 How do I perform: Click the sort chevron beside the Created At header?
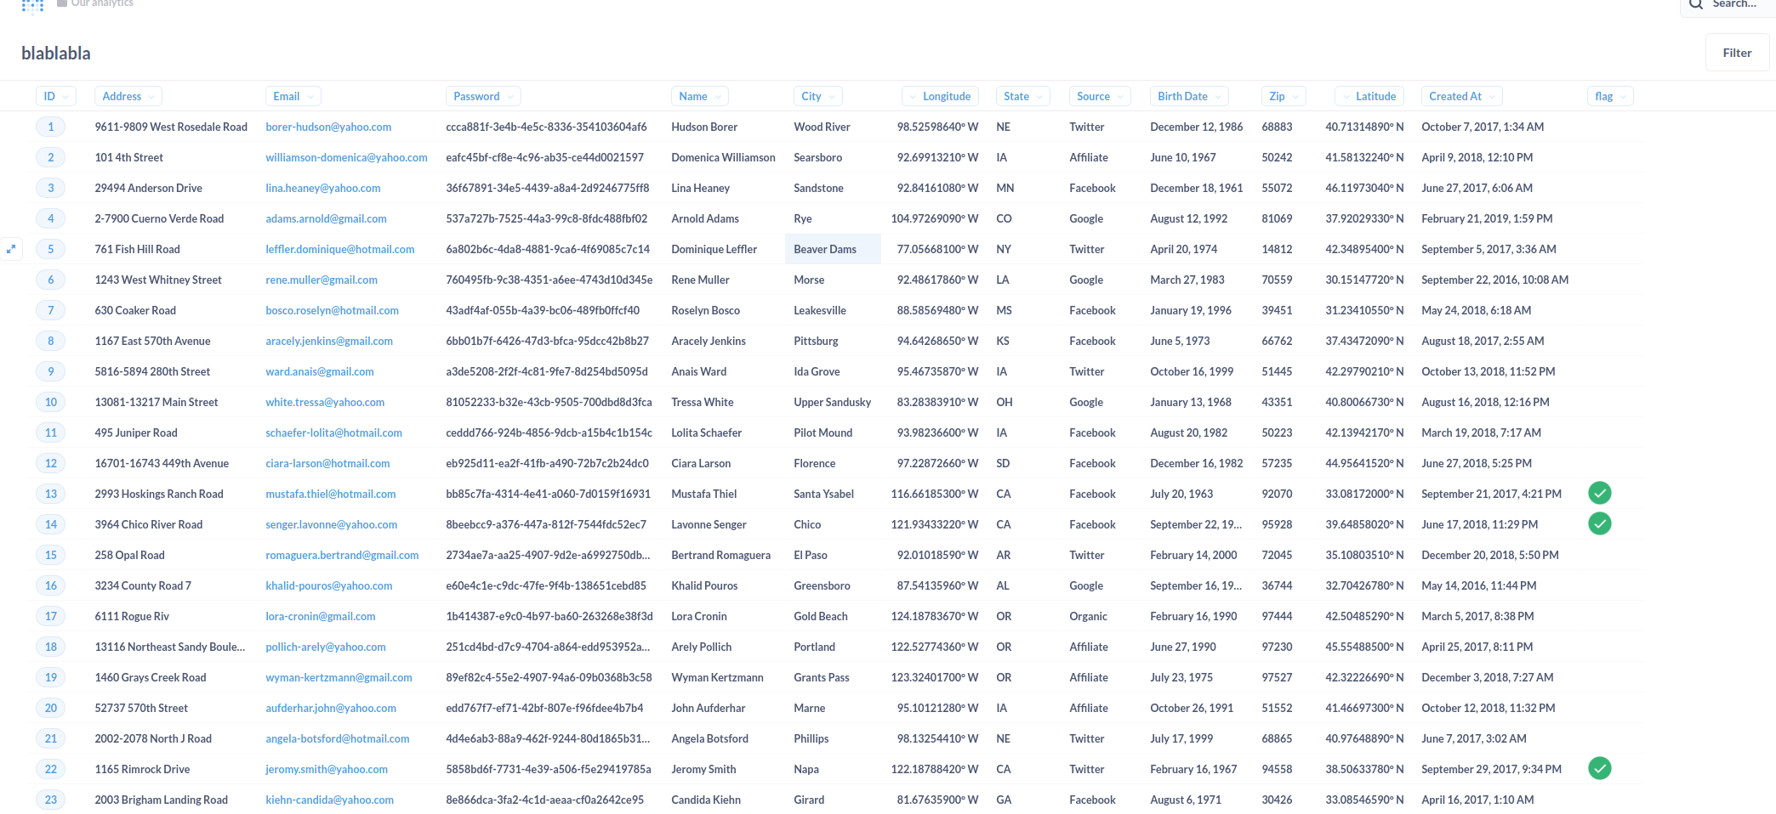(1494, 96)
